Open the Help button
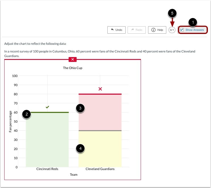 point(157,30)
